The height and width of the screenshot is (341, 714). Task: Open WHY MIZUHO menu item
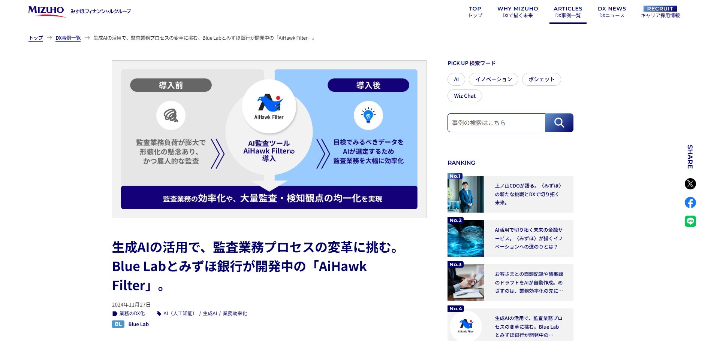click(518, 12)
